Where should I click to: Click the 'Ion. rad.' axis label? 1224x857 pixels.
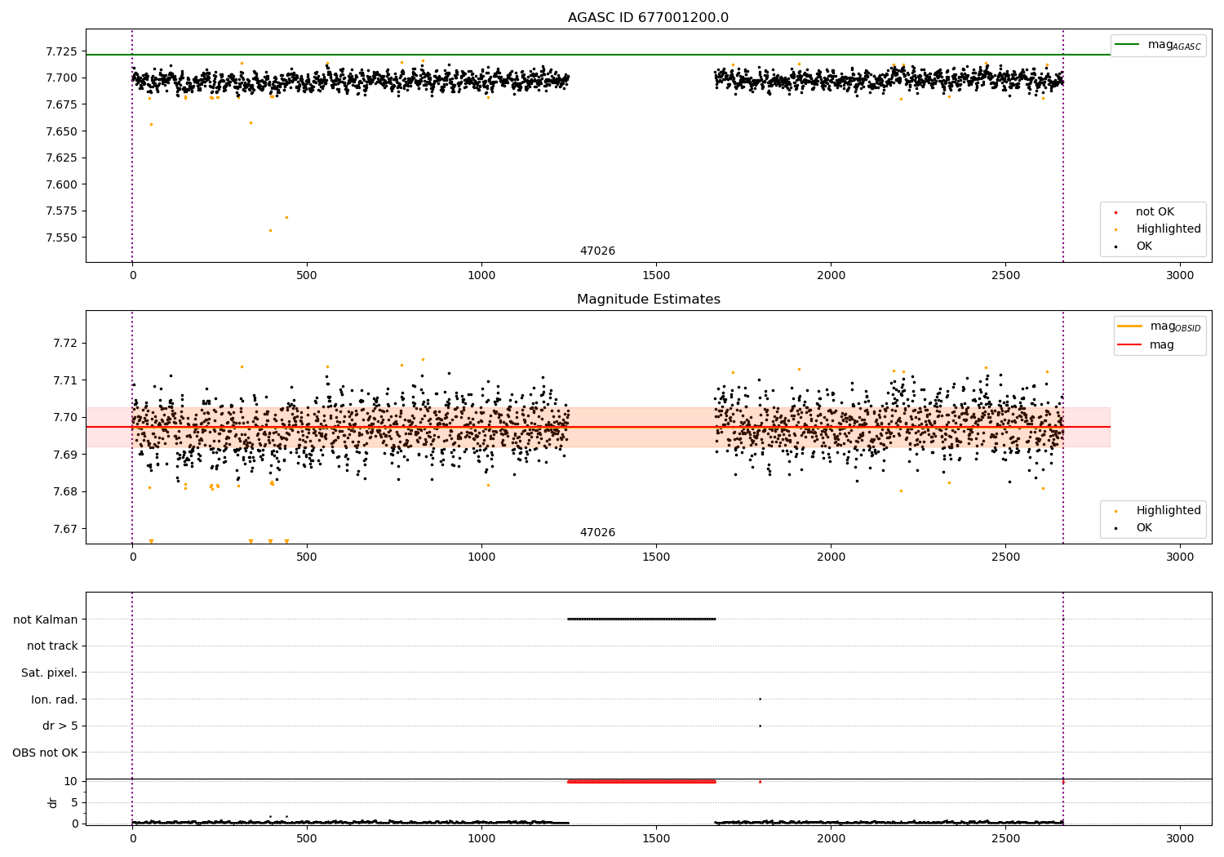[x=54, y=699]
